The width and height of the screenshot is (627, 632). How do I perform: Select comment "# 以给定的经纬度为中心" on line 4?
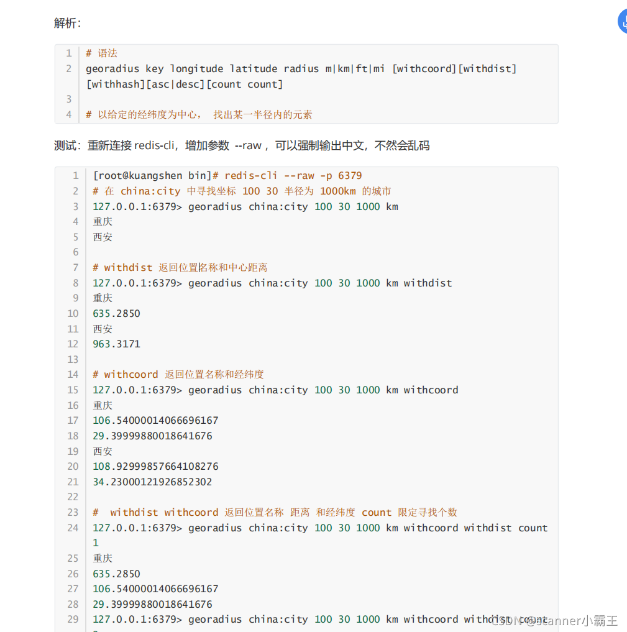click(x=199, y=115)
